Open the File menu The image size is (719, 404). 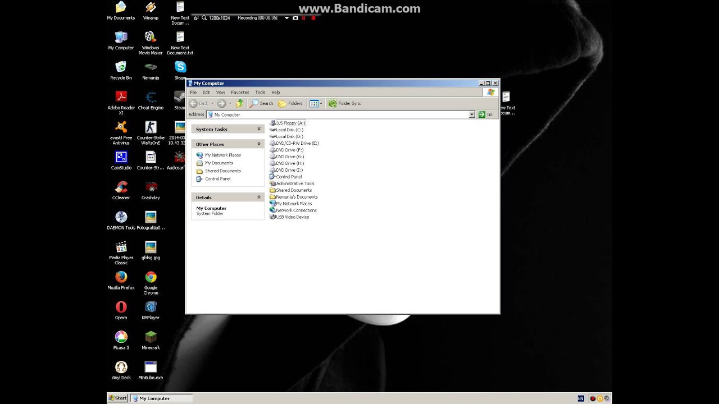tap(193, 93)
